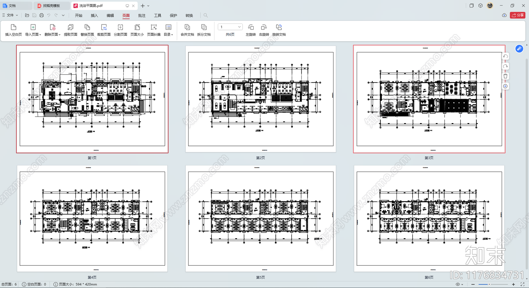
Task: Activate the 裁剪页面 crop pages tool
Action: click(x=104, y=30)
